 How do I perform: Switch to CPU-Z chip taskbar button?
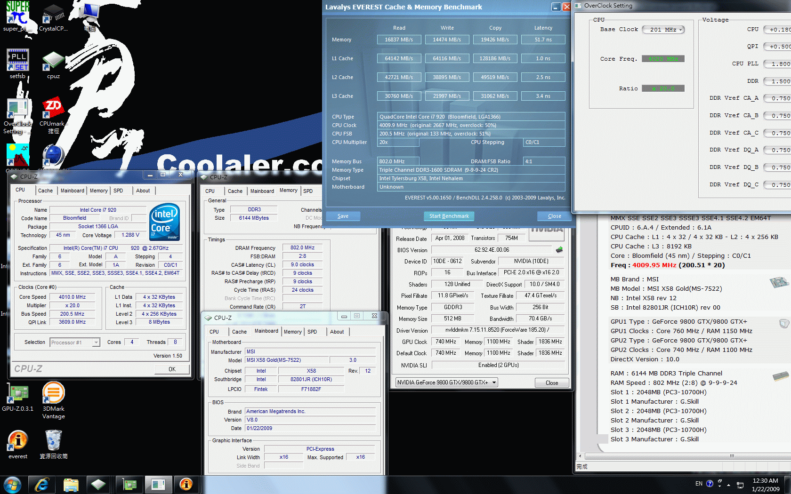coord(98,484)
